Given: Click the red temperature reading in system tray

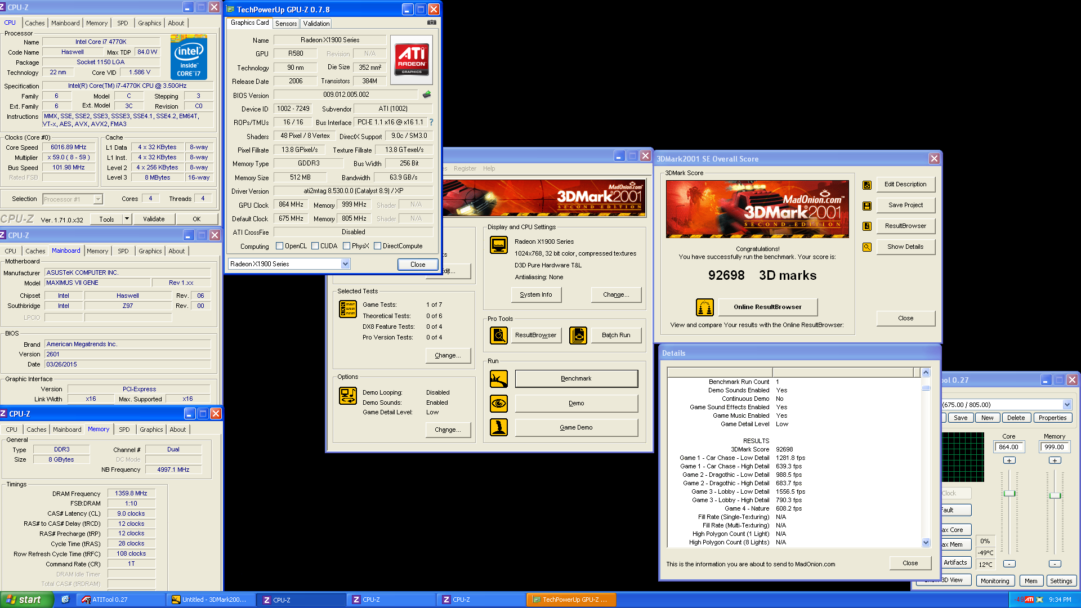Looking at the screenshot, I should (1020, 600).
